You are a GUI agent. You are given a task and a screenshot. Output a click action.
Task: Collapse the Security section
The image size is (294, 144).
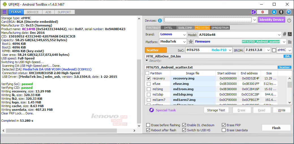tap(147, 61)
